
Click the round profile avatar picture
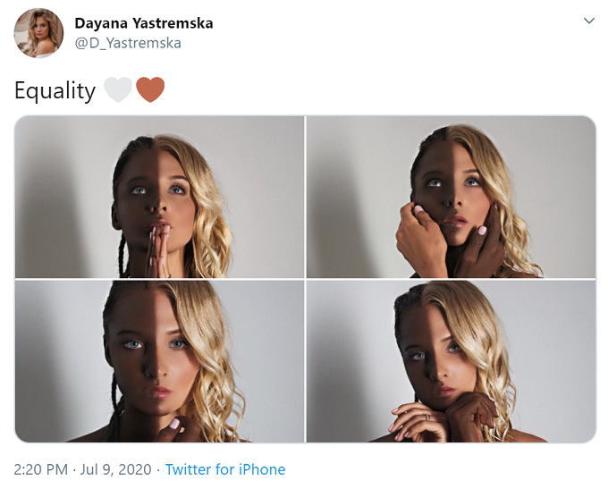(38, 33)
